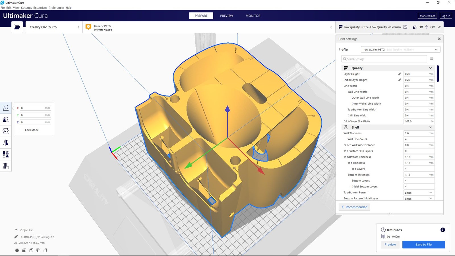The height and width of the screenshot is (256, 455).
Task: Click the Sign in button
Action: click(x=446, y=16)
